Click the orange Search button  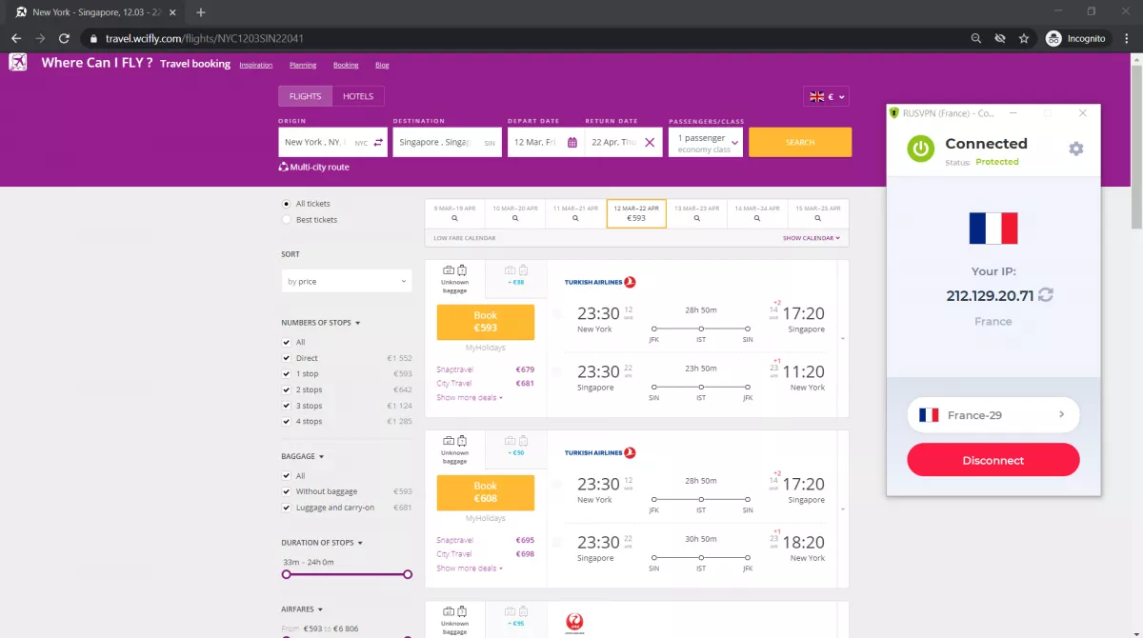coord(800,142)
